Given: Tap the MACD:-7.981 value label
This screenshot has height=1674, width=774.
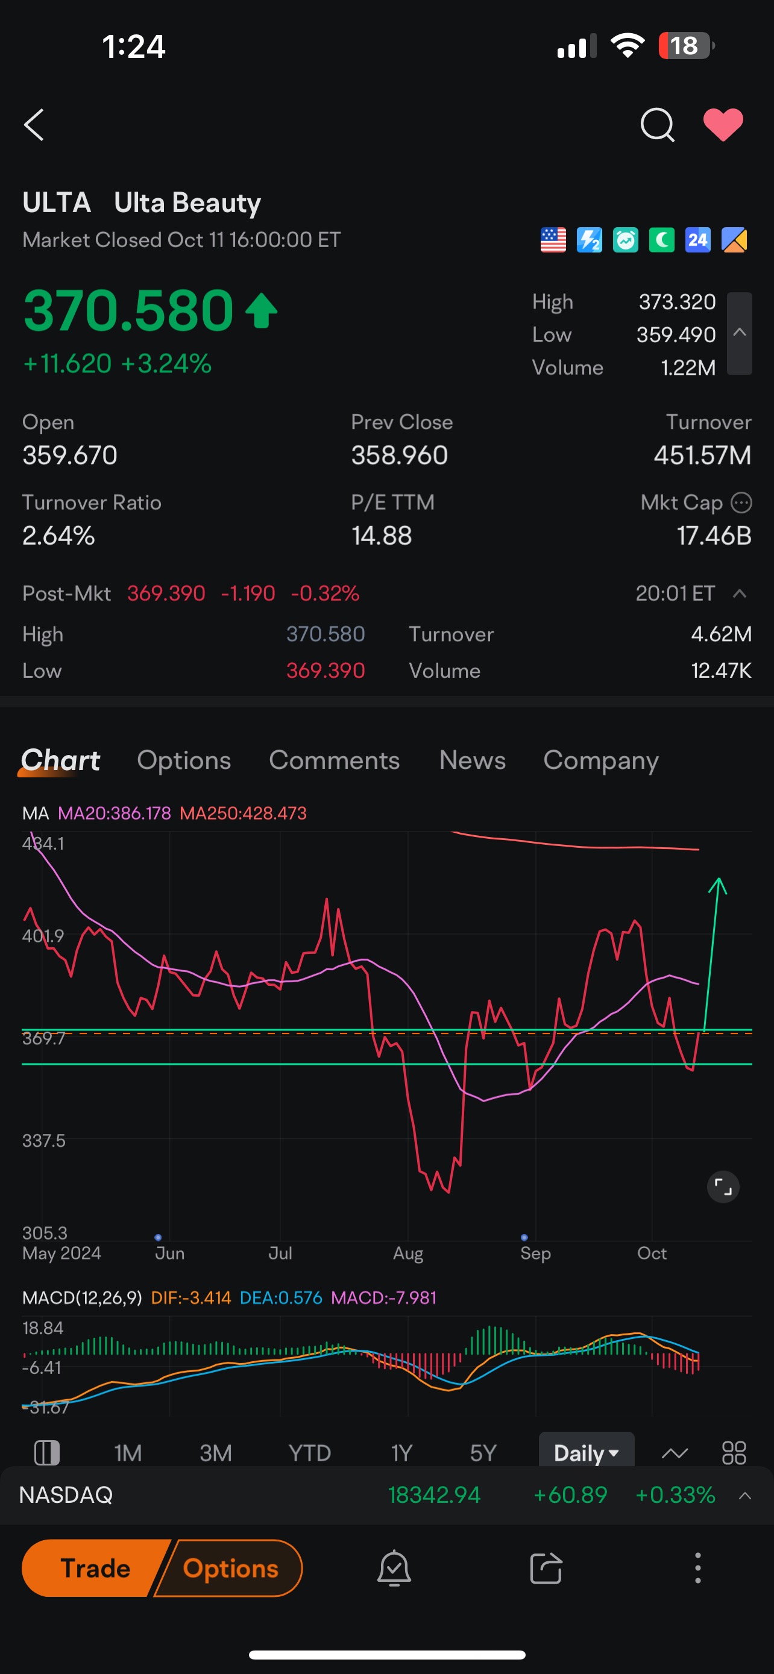Looking at the screenshot, I should tap(384, 1298).
